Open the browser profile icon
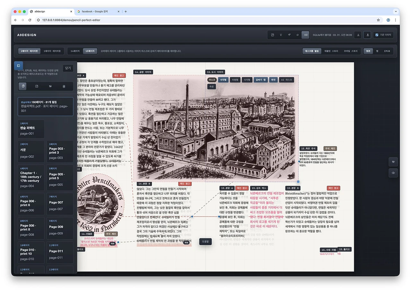 coord(388,20)
